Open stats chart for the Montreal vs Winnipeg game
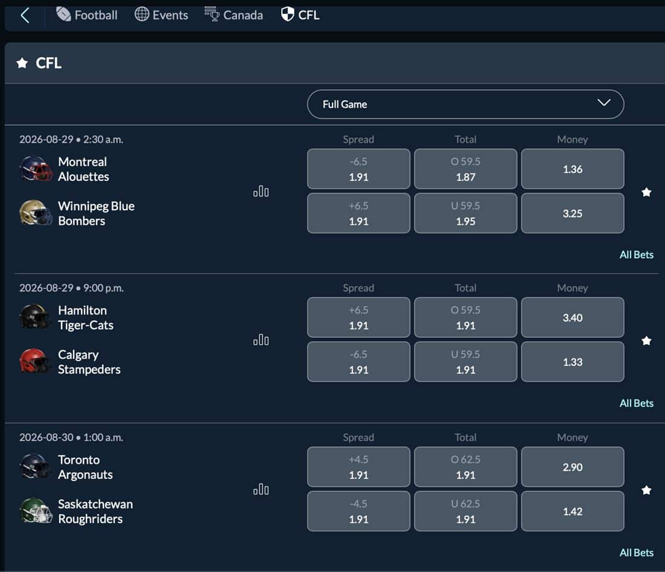Viewport: 665px width, 572px height. [261, 192]
